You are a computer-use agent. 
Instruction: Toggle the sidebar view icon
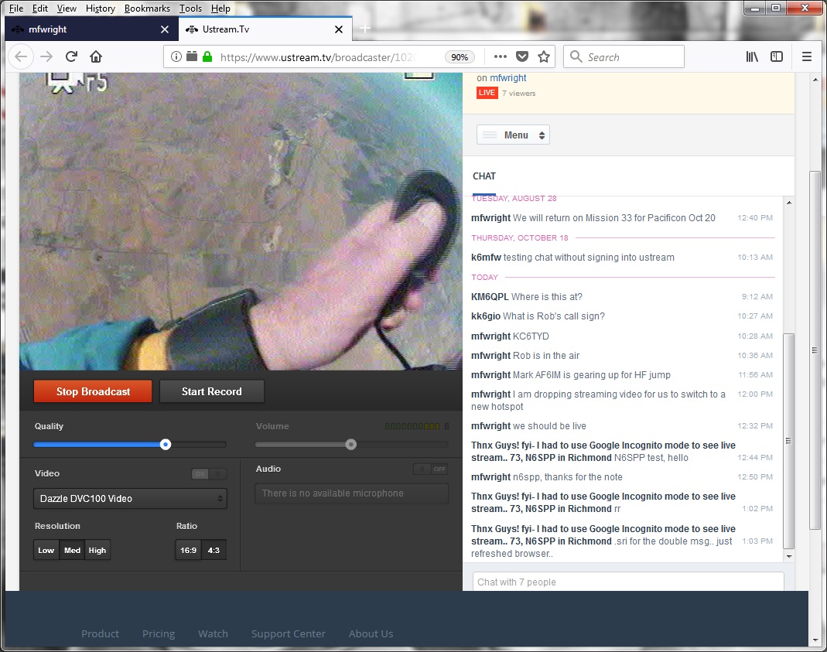pyautogui.click(x=777, y=56)
